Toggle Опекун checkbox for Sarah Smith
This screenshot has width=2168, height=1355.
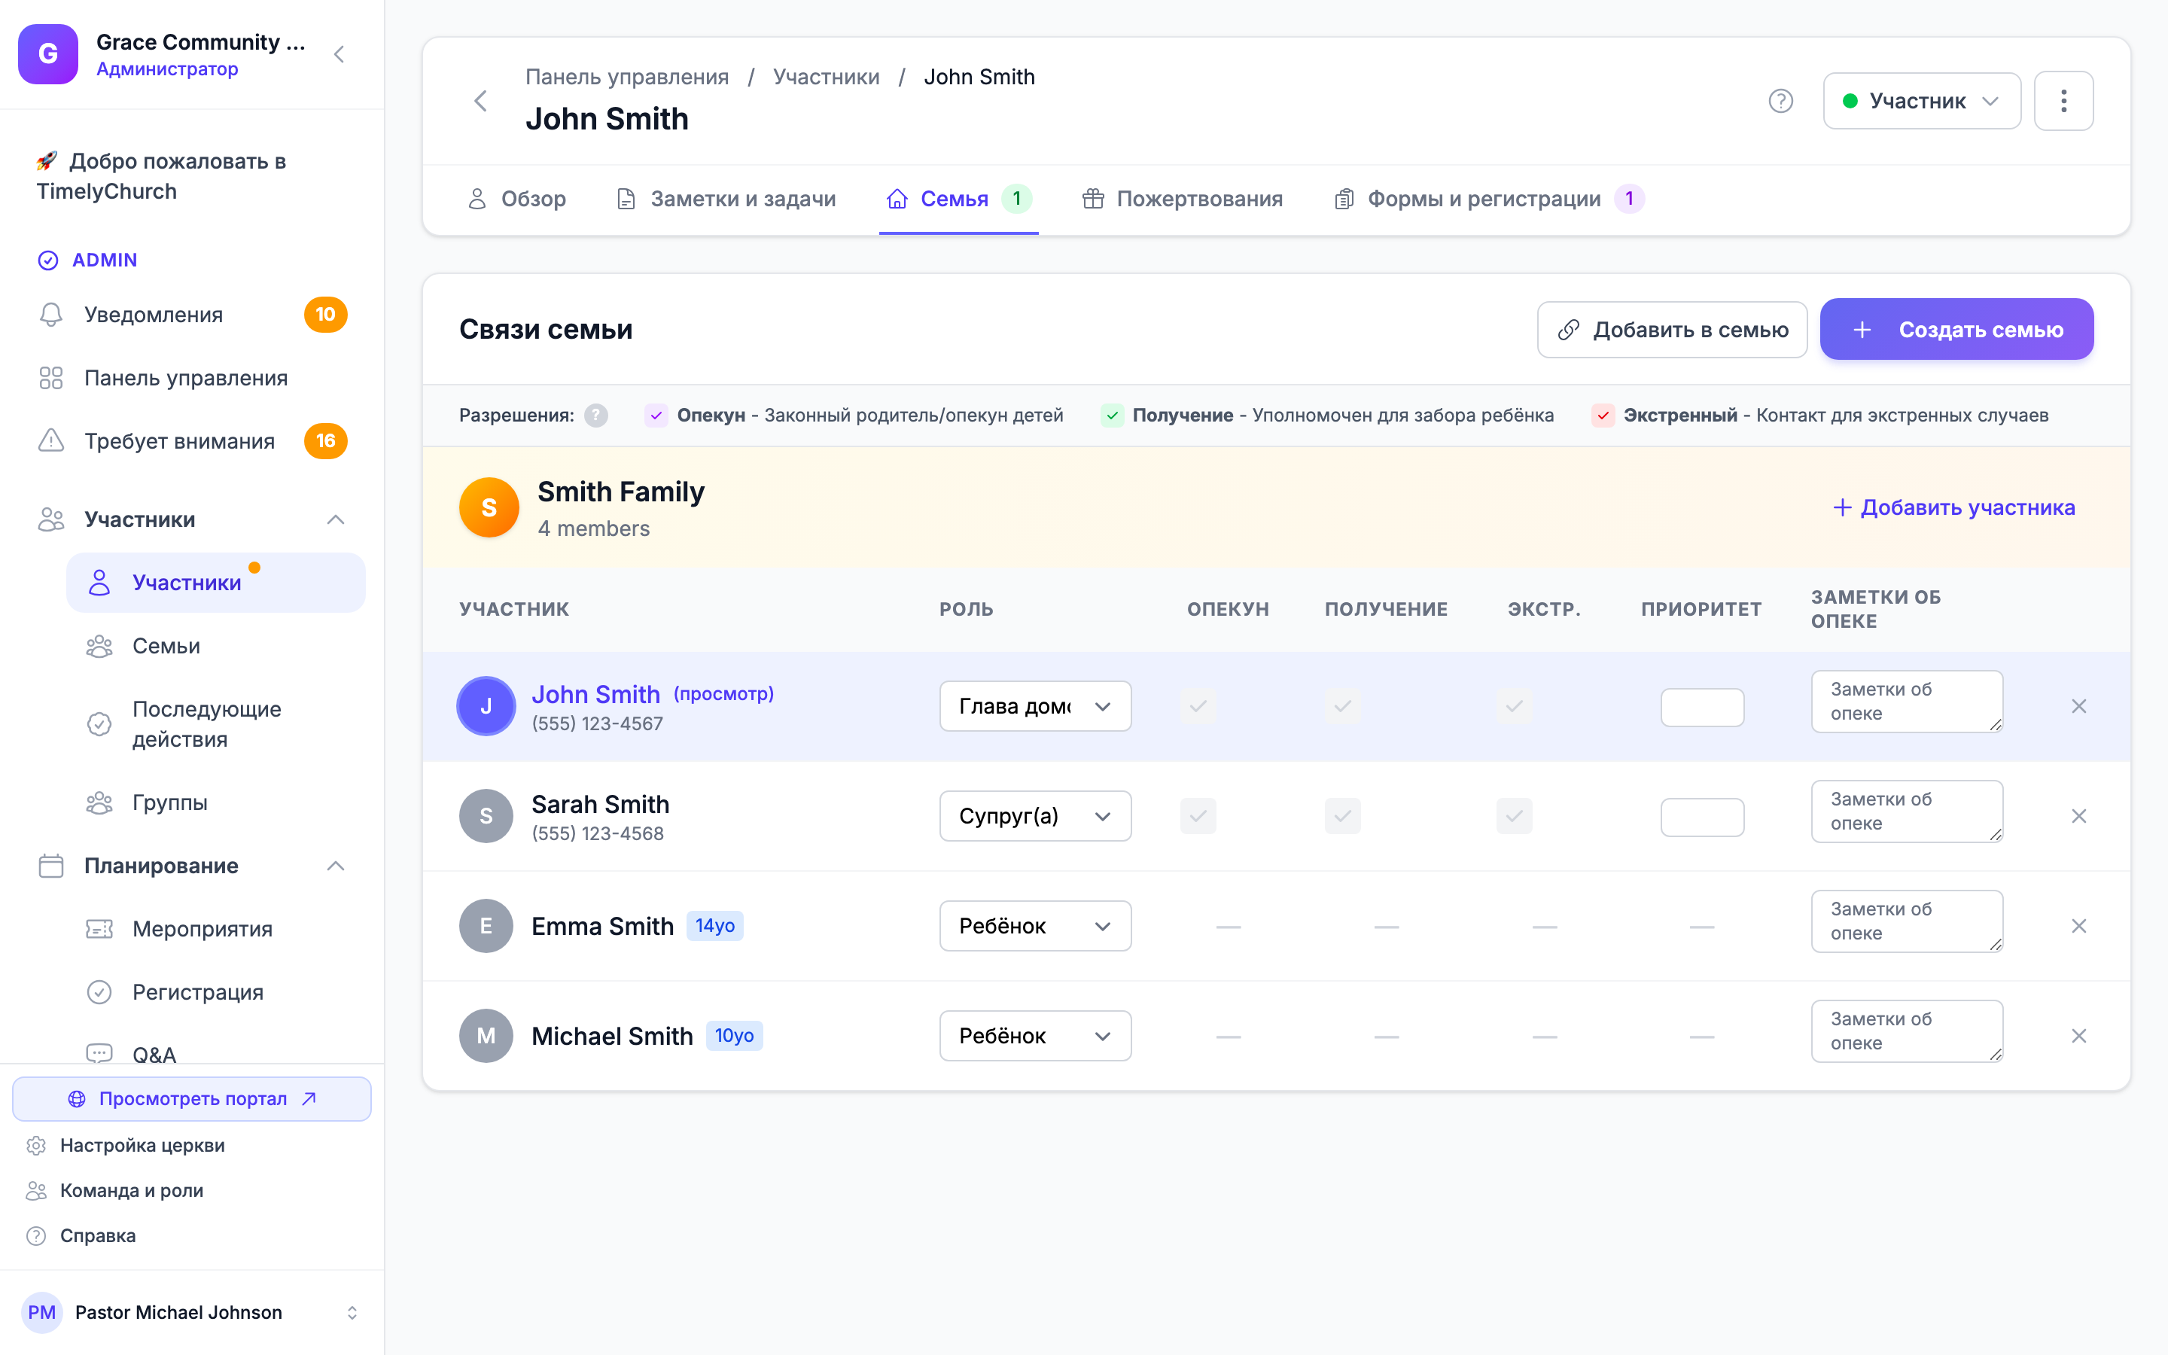click(1198, 815)
